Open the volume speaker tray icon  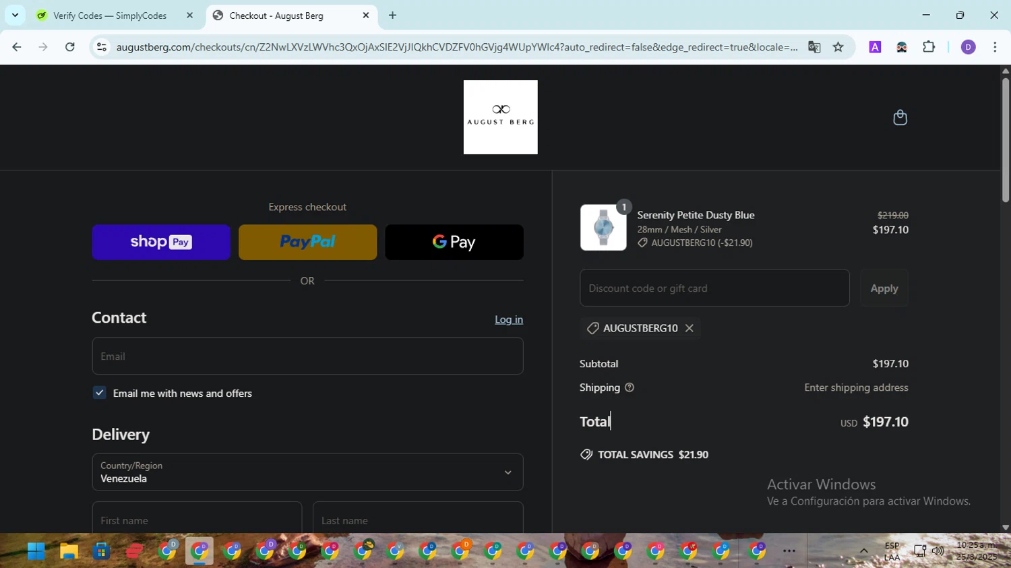pyautogui.click(x=938, y=551)
